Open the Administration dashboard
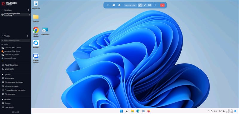The image size is (239, 114). pyautogui.click(x=13, y=82)
